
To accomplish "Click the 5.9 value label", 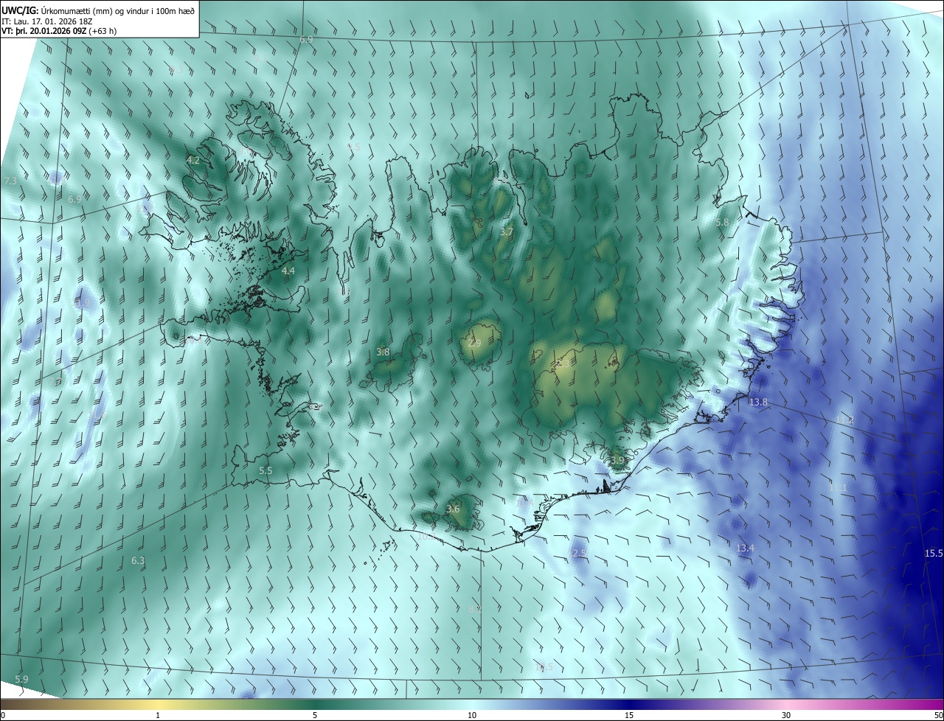I will (x=21, y=679).
